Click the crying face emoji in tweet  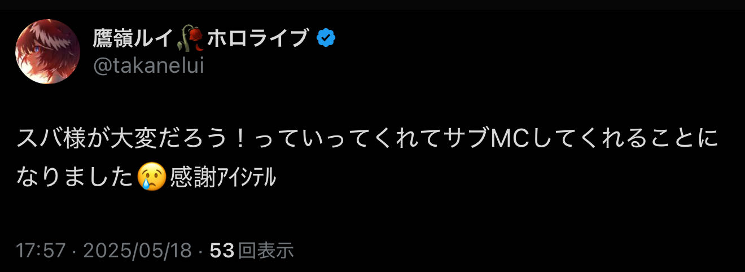(x=152, y=178)
